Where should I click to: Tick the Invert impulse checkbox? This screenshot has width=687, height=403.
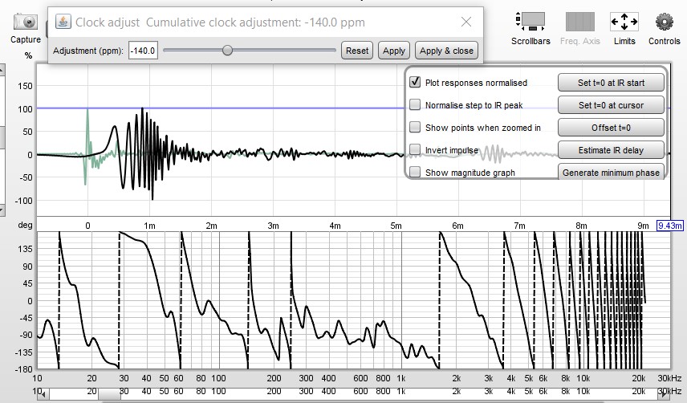click(x=415, y=149)
